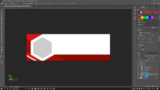Click the layer style fx icon
The width and height of the screenshot is (160, 90).
[146, 86]
